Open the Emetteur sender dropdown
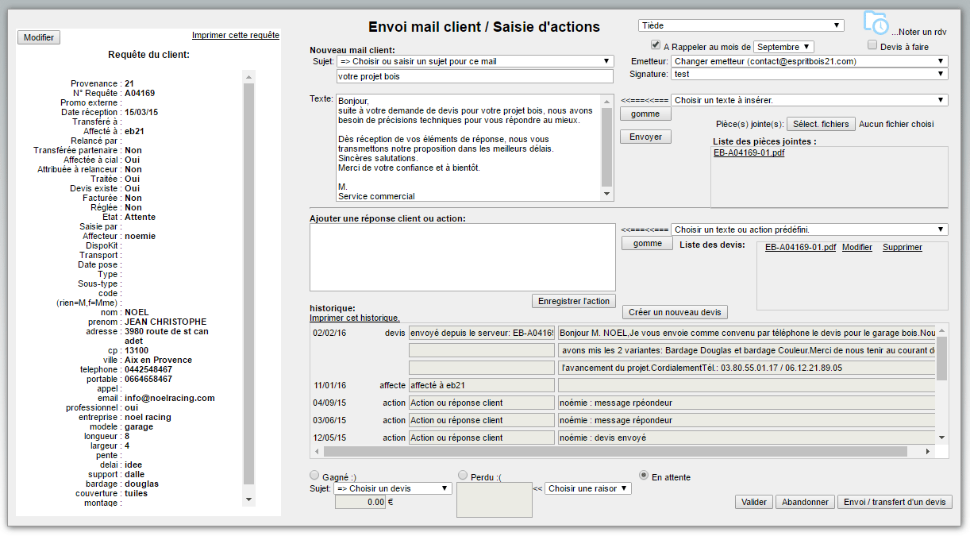The width and height of the screenshot is (970, 536). [809, 61]
